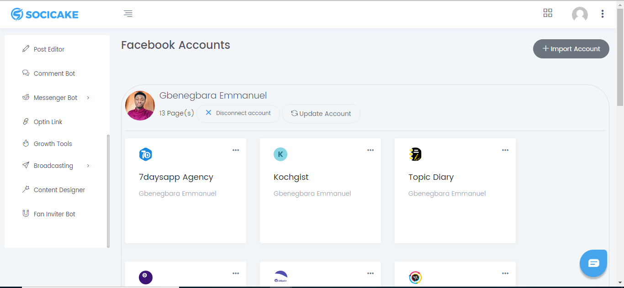Click the Update Account button
This screenshot has width=624, height=288.
coord(321,114)
